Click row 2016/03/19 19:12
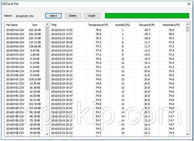Image resolution: width=194 pixels, height=141 pixels. pos(118,67)
